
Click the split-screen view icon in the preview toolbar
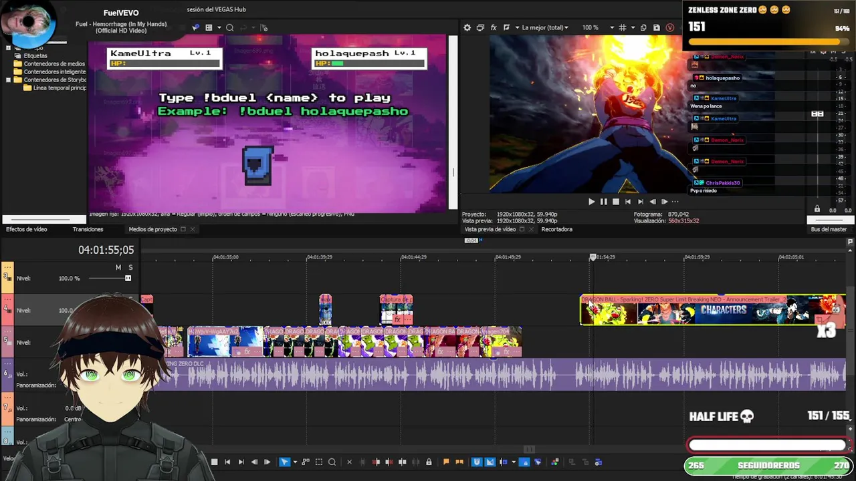[506, 27]
